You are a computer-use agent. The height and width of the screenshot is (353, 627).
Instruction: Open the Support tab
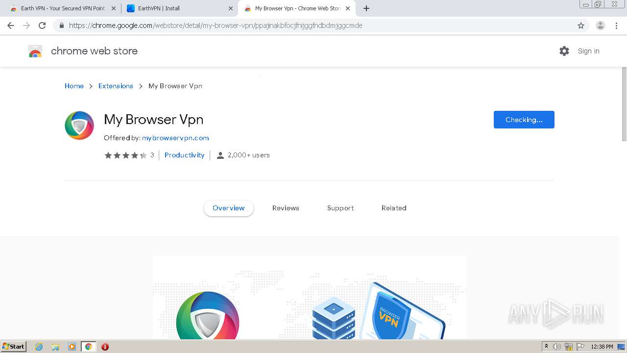coord(340,208)
